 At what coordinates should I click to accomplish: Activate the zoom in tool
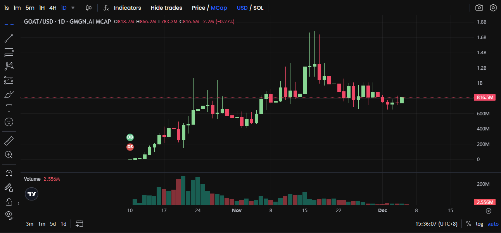click(x=9, y=155)
